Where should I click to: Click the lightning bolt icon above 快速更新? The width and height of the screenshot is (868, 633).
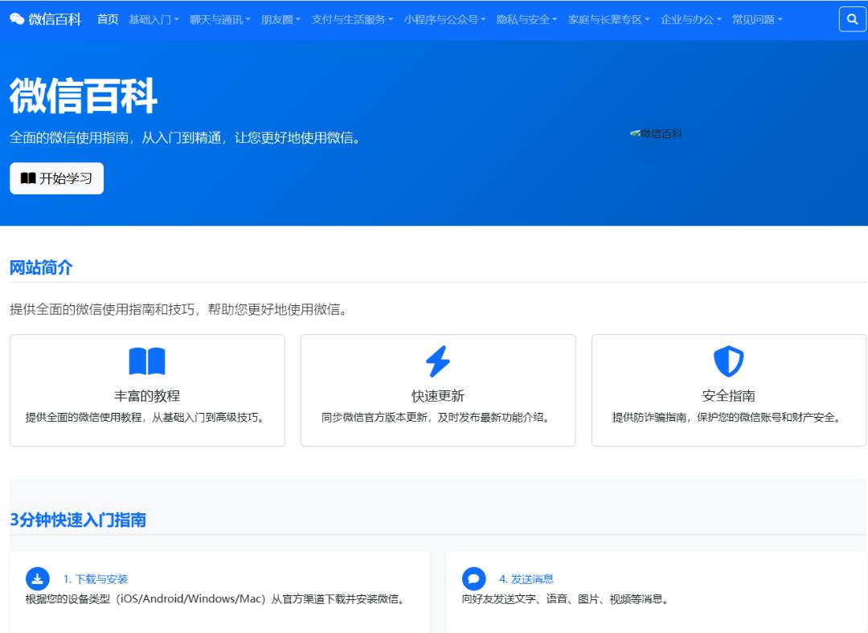pos(438,361)
